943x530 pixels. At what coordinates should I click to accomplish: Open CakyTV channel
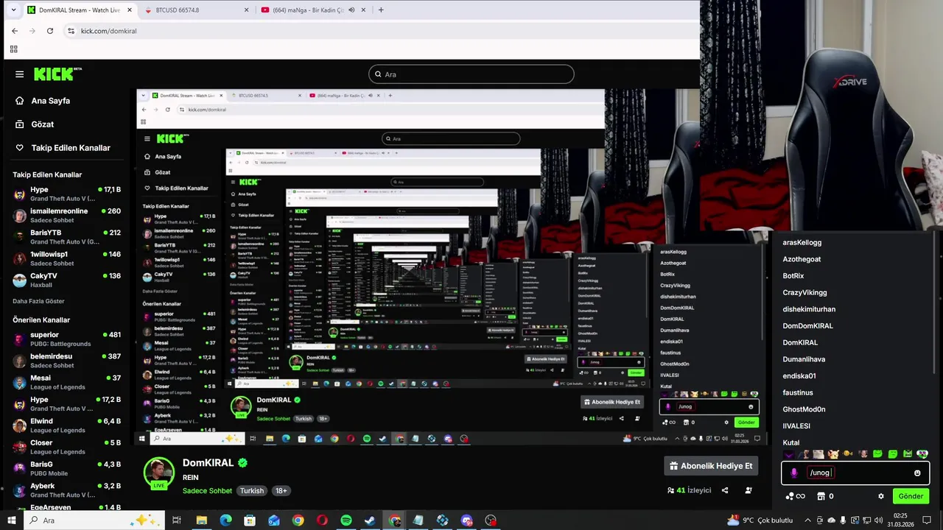tap(66, 280)
